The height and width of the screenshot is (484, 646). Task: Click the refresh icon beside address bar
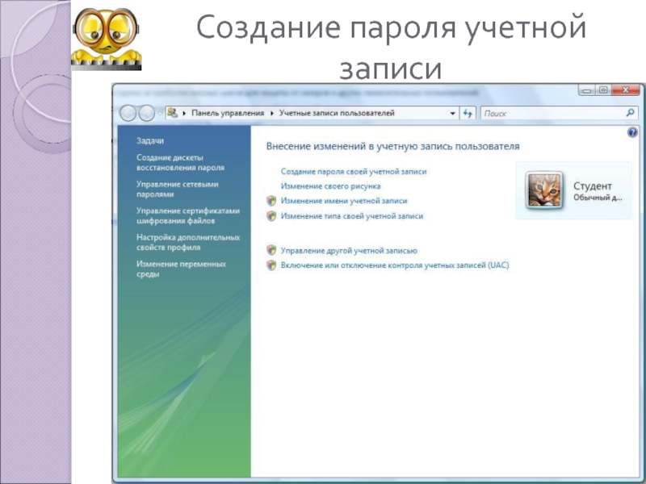[x=468, y=113]
